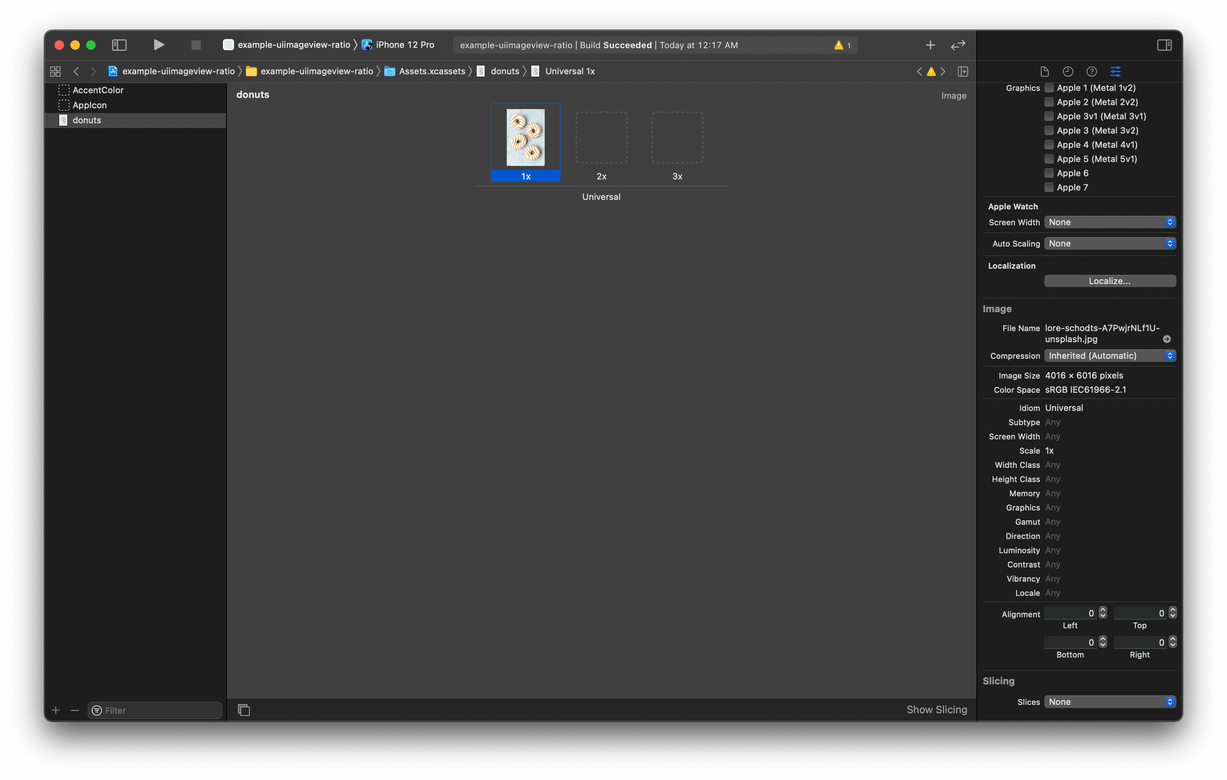This screenshot has width=1227, height=780.
Task: Open the Slices dropdown
Action: [1109, 701]
